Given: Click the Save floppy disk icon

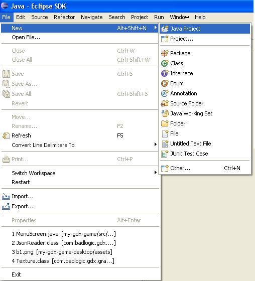Looking at the screenshot, I should click(6, 74).
